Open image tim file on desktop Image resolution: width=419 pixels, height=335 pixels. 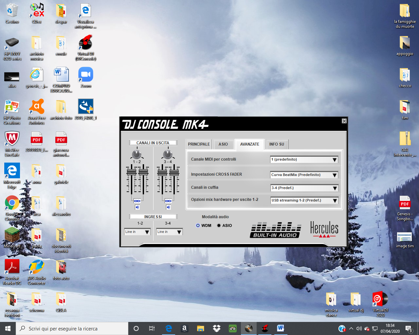click(405, 240)
